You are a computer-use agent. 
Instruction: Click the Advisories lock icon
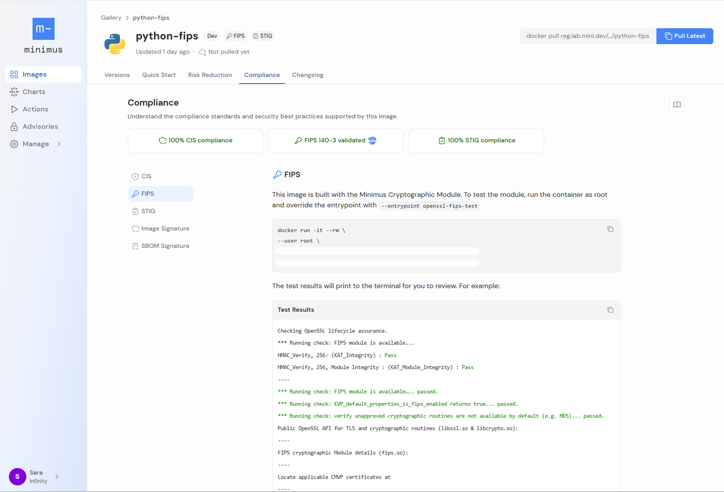pos(14,126)
